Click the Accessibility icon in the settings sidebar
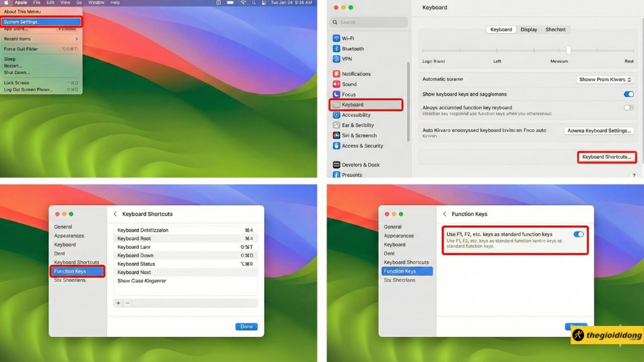The width and height of the screenshot is (644, 362). [336, 115]
